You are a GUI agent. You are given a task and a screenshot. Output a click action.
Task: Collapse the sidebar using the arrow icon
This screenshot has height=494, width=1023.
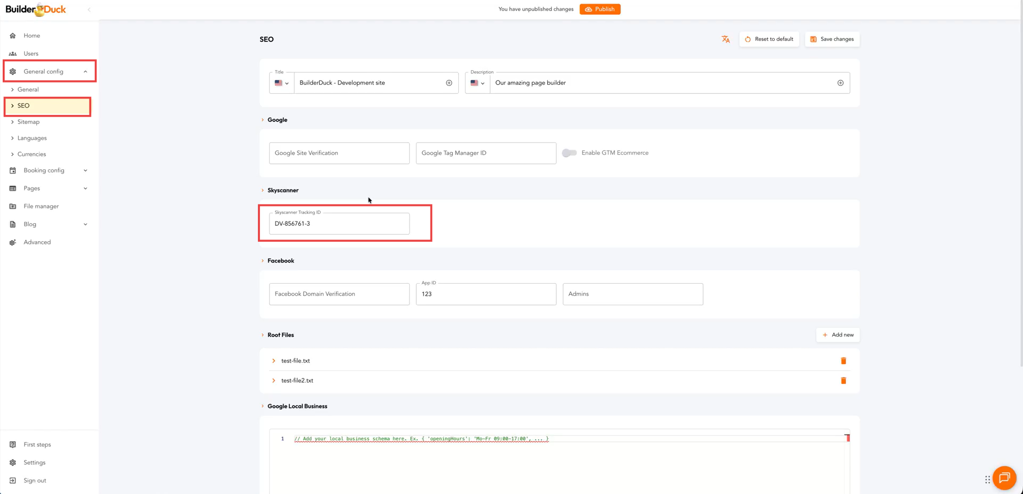[89, 10]
